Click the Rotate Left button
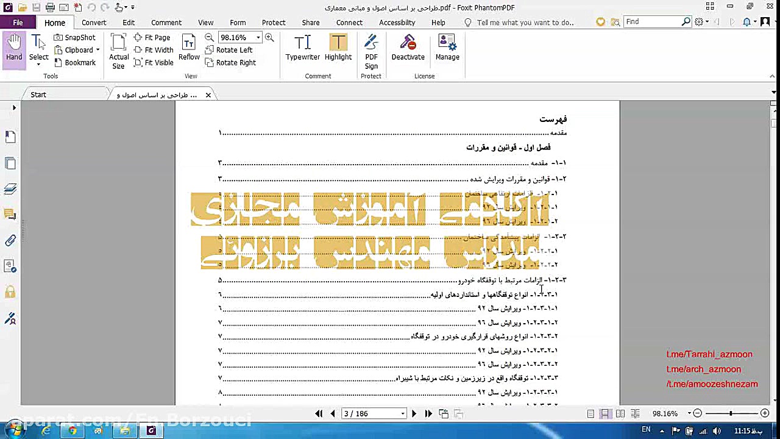780x439 pixels. [229, 50]
